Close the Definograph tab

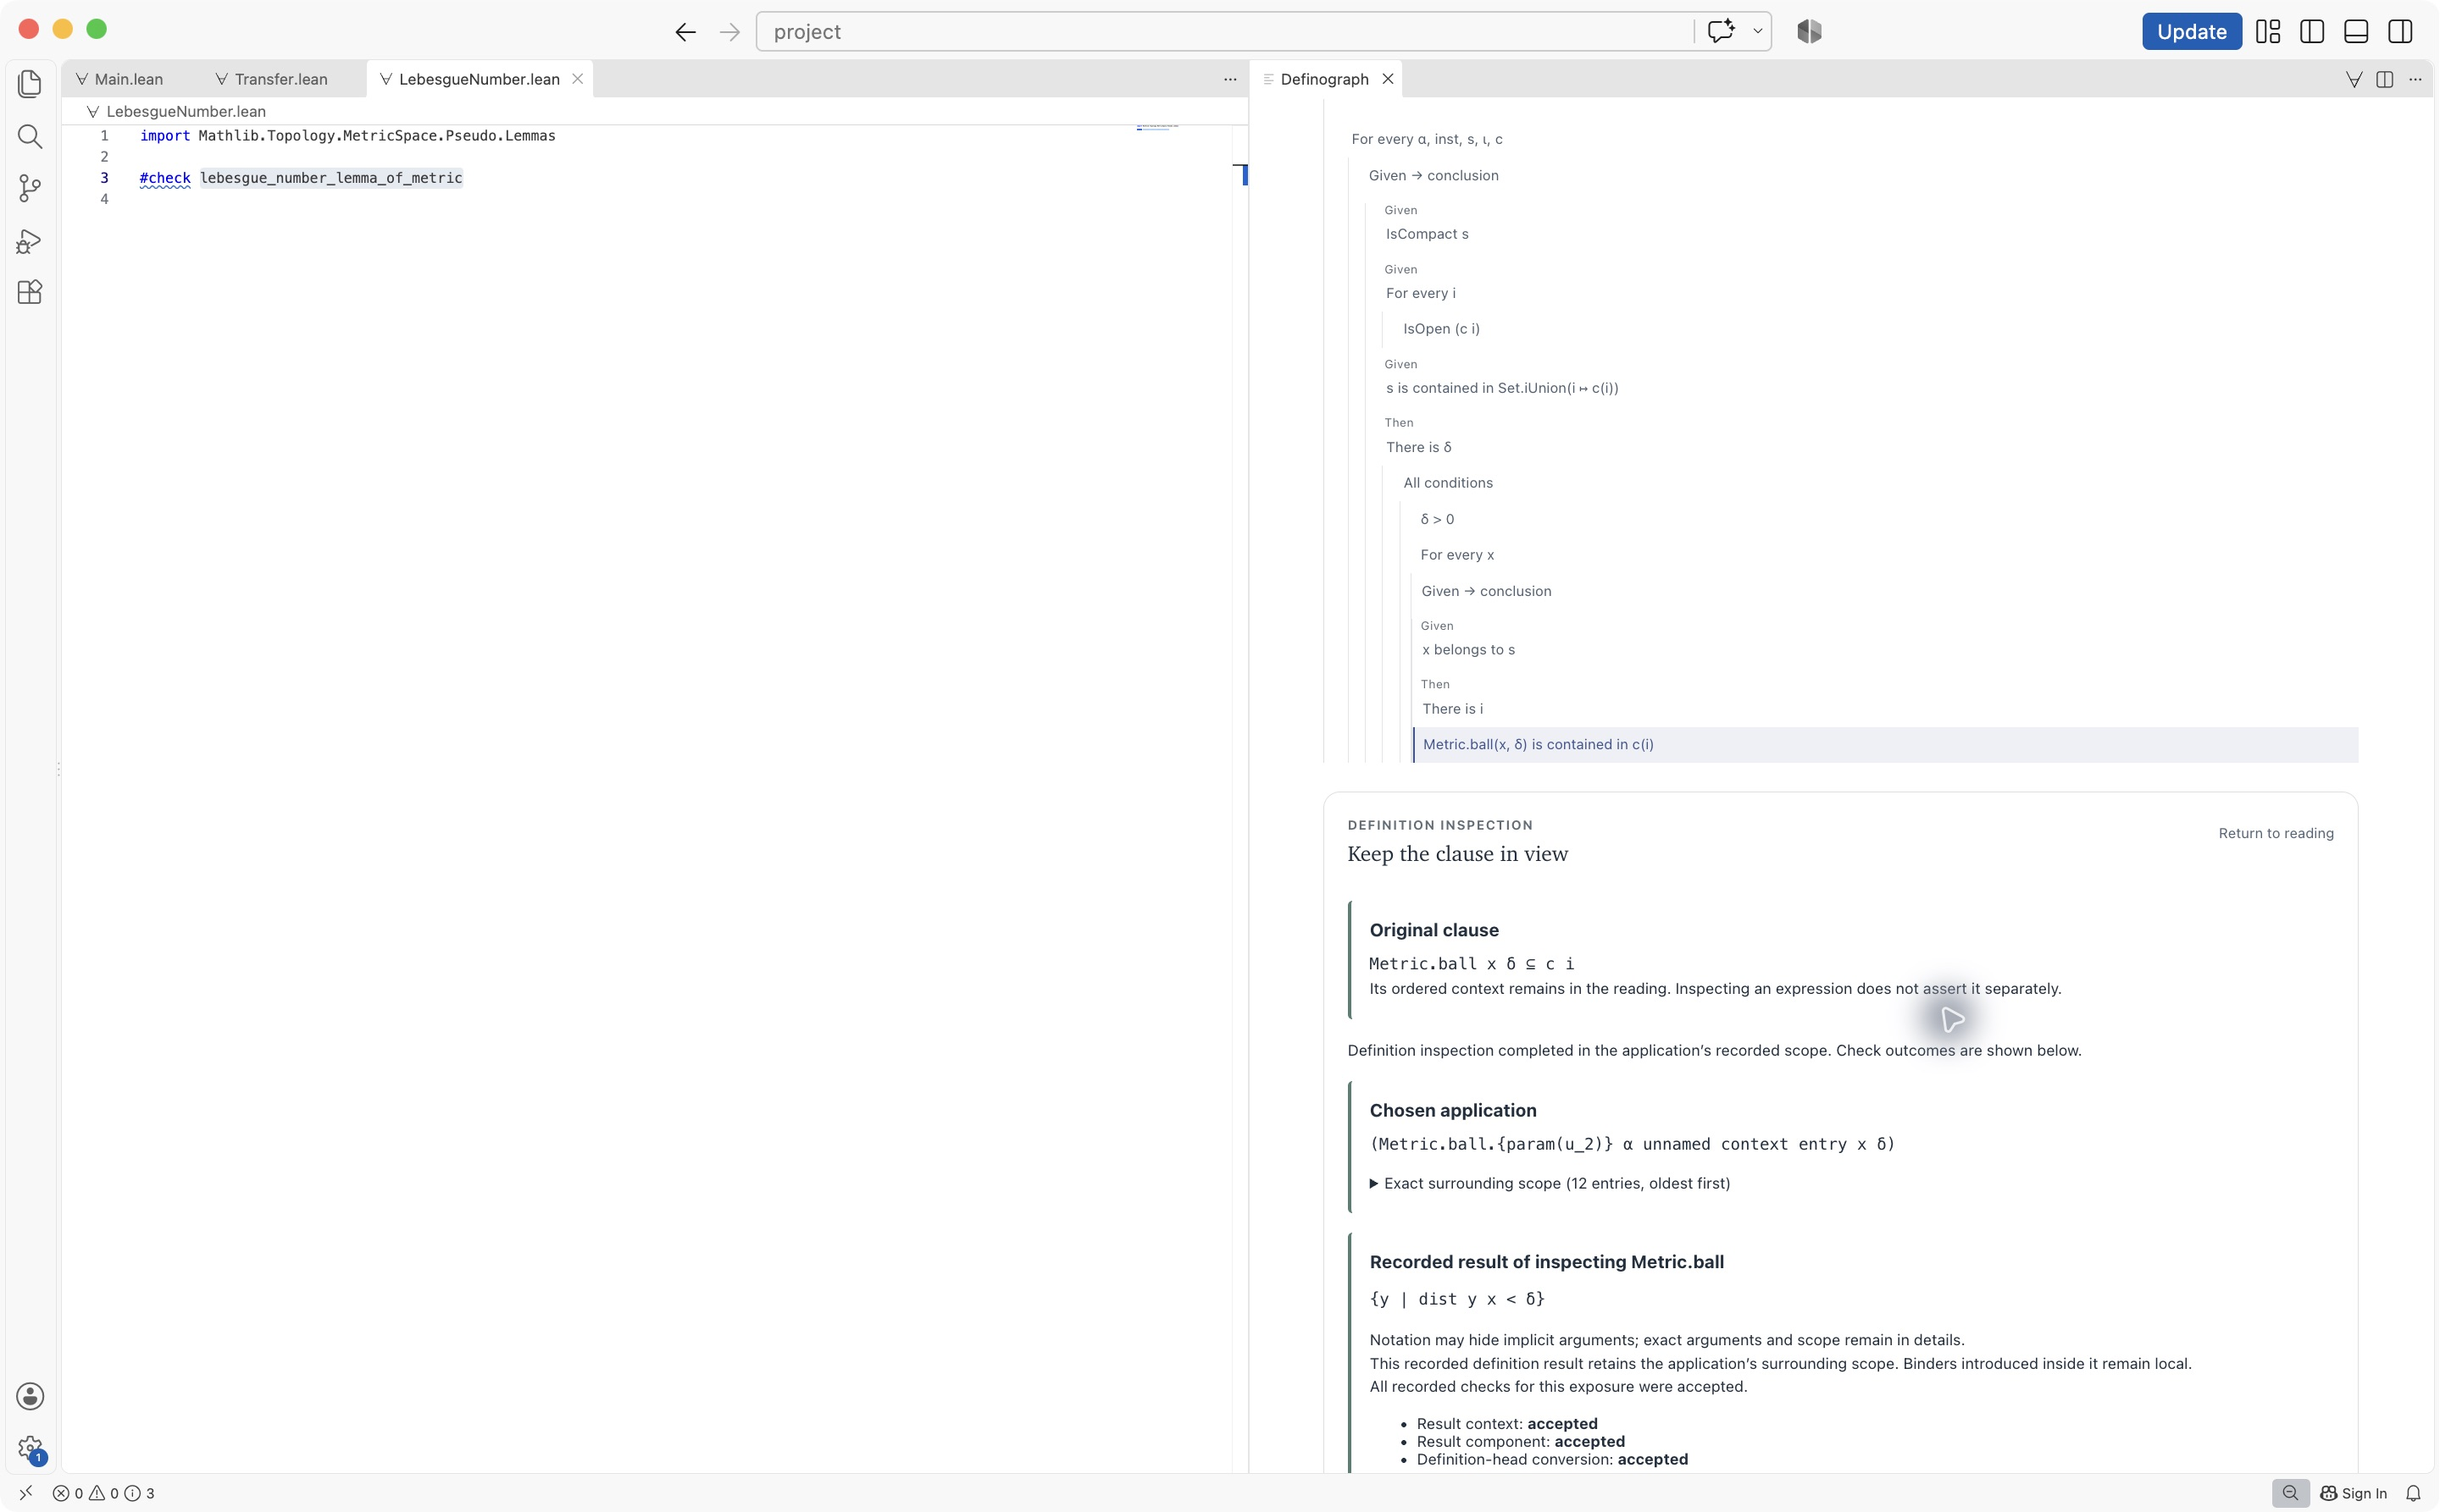tap(1388, 79)
